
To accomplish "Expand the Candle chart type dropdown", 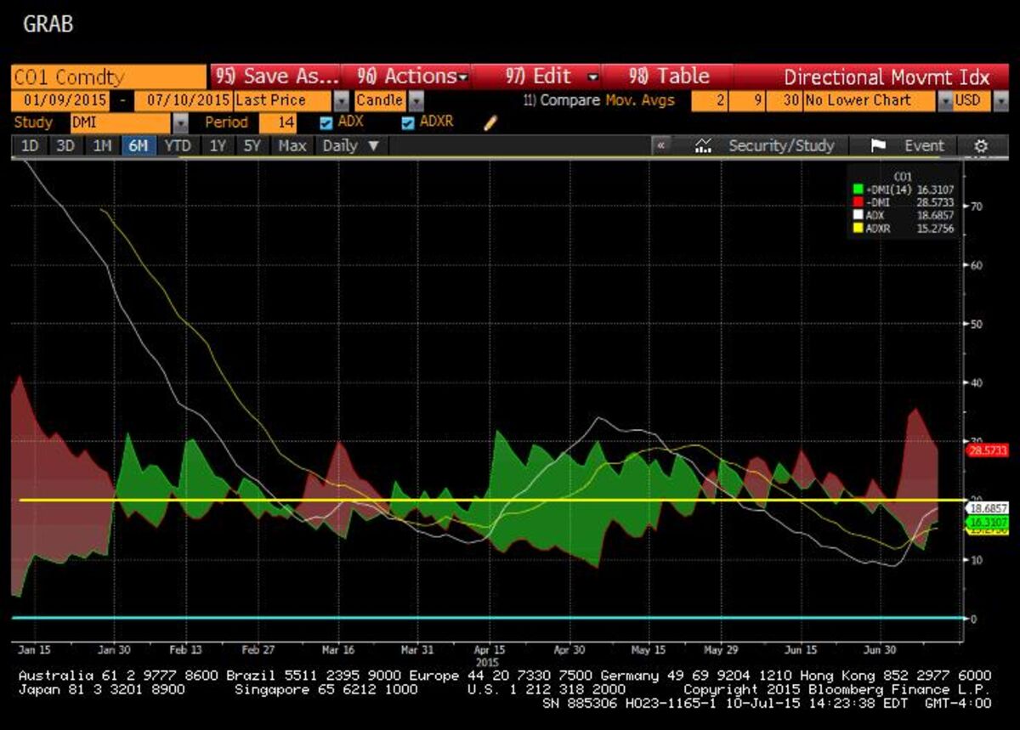I will [416, 100].
